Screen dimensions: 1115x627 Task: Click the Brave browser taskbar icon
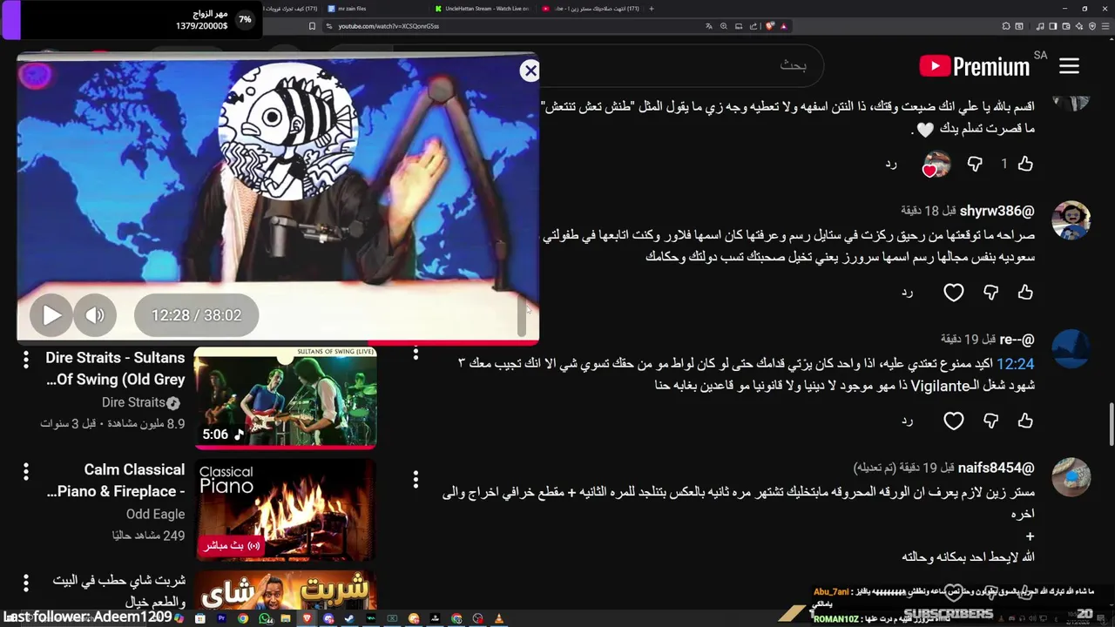307,618
